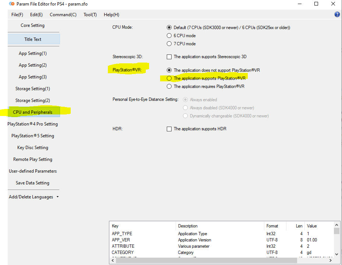Open App Setting(2) page

33,65
